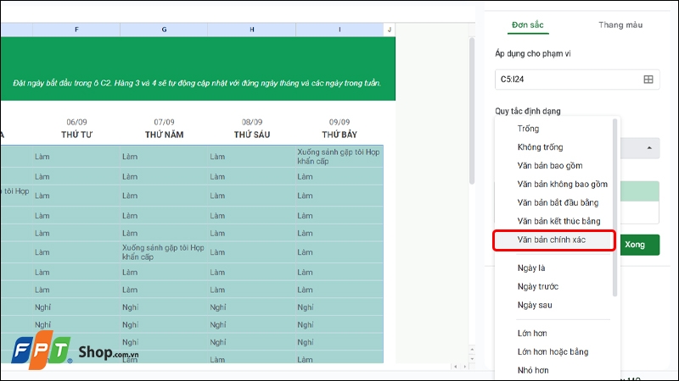Switch to the Đơn sắc tab

tap(527, 25)
